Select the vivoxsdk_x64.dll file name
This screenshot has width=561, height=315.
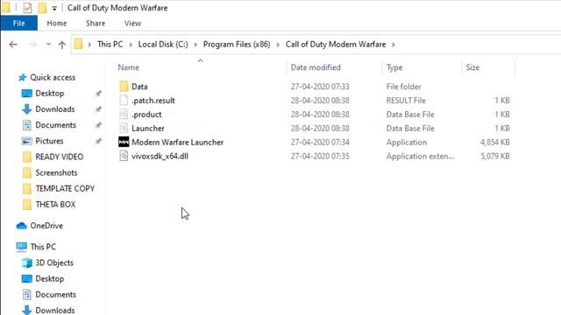[x=160, y=156]
